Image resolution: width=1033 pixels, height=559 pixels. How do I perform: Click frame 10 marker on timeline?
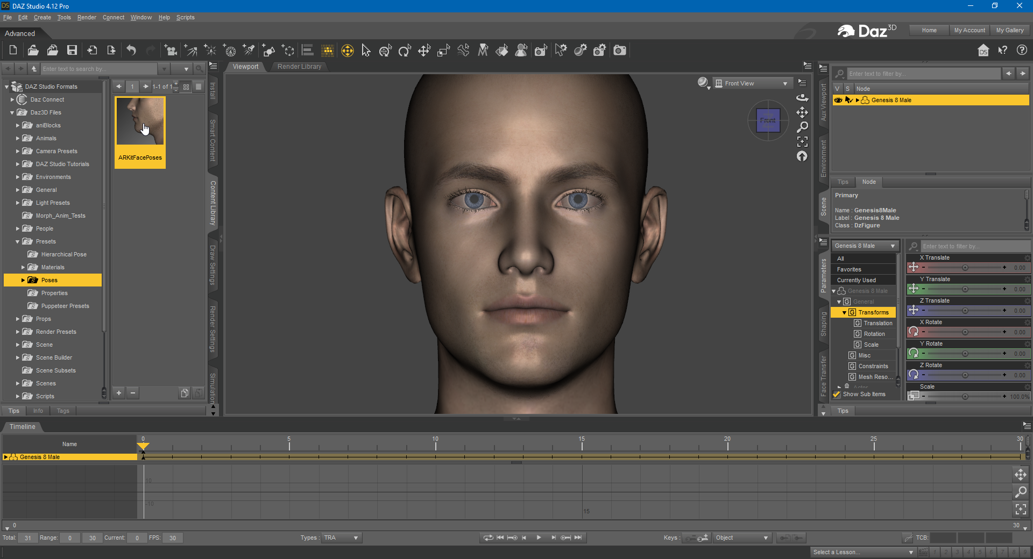click(x=435, y=443)
